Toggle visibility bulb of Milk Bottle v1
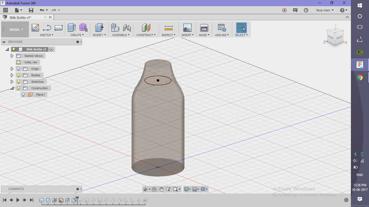This screenshot has height=207, width=369. [x=14, y=49]
